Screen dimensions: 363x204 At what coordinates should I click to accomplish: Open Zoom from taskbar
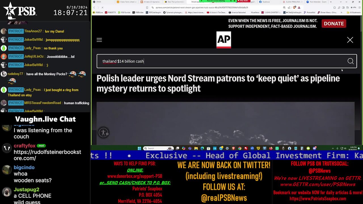(252, 148)
